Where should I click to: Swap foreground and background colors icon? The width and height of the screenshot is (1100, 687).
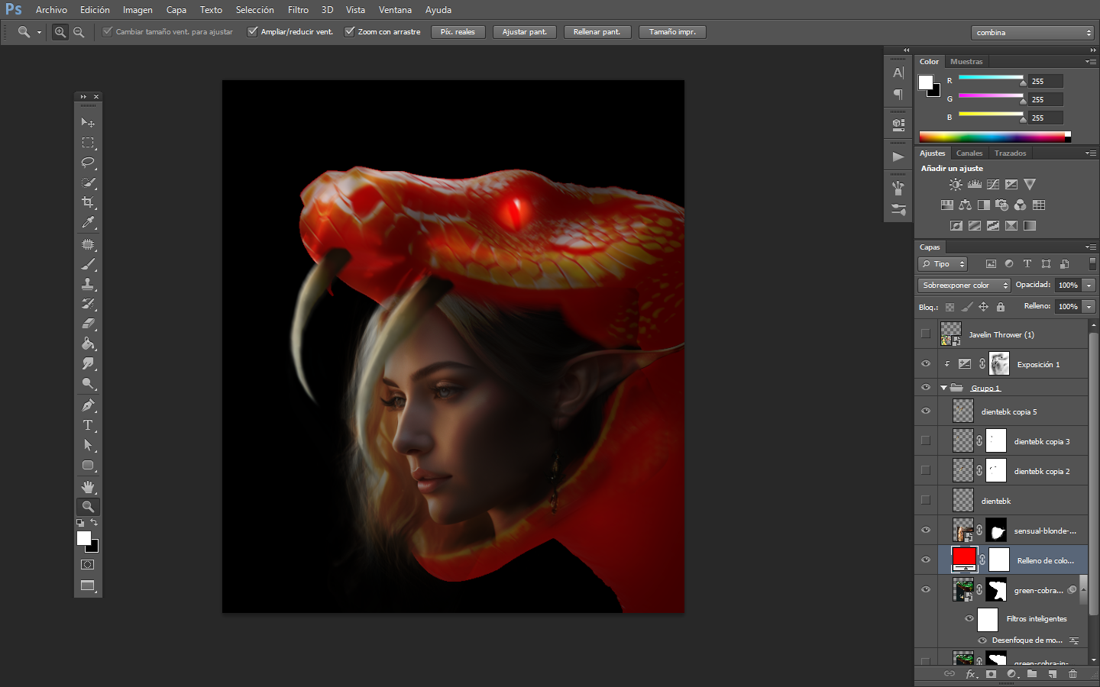pyautogui.click(x=94, y=523)
